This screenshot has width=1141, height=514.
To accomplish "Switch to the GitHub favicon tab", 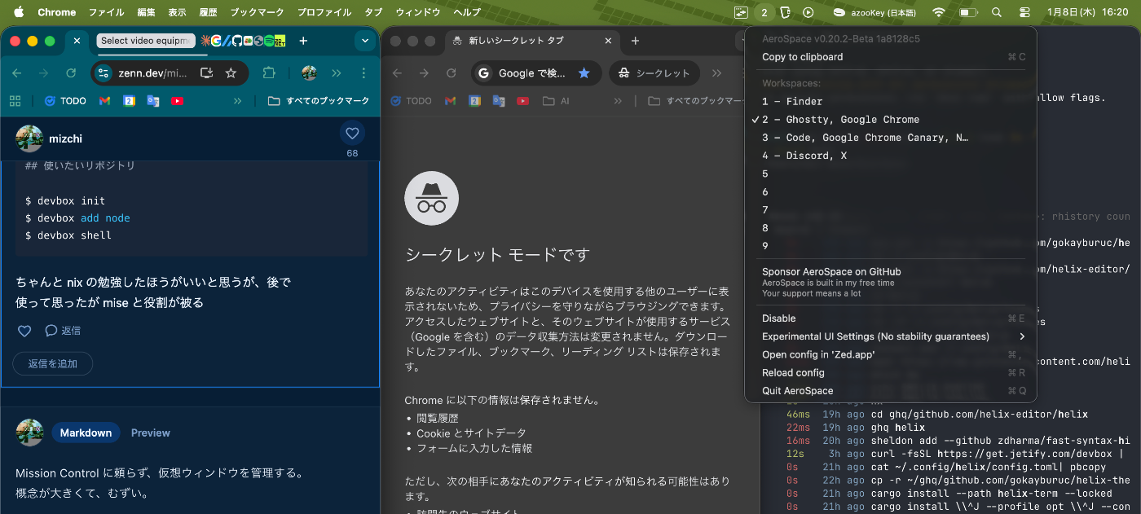I will tap(236, 41).
